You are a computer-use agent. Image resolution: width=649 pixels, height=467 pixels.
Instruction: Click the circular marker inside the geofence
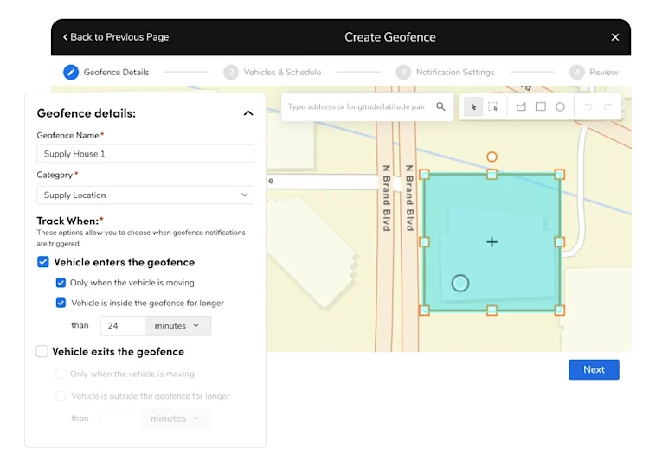(x=459, y=284)
